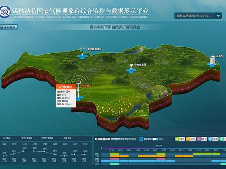The image size is (226, 169).
Task: Click the 返回首页 return home button
Action: [x=9, y=27]
